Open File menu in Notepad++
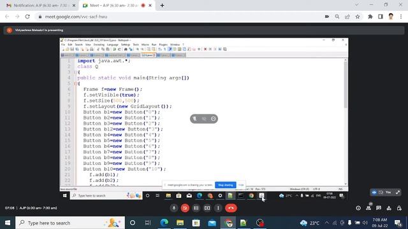 pos(63,45)
